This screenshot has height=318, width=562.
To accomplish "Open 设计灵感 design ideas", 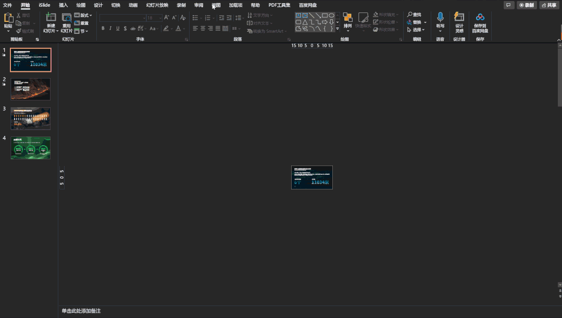I will [459, 22].
